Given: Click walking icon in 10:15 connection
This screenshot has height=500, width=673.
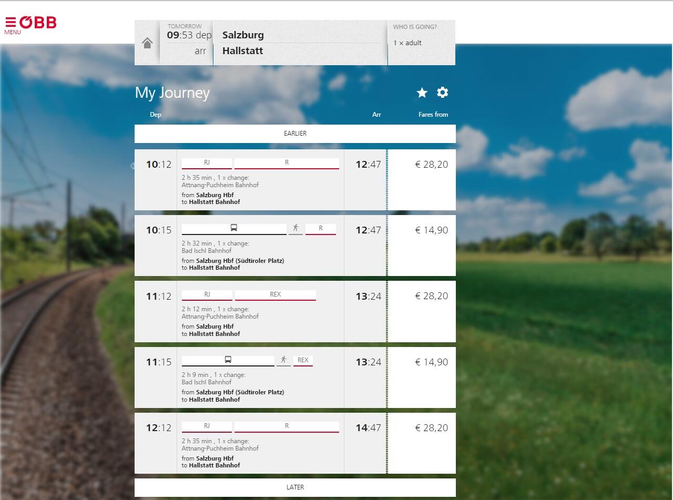Looking at the screenshot, I should [296, 228].
